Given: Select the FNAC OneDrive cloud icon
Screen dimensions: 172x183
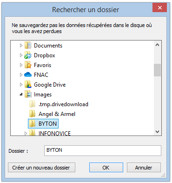Looking at the screenshot, I should point(28,75).
